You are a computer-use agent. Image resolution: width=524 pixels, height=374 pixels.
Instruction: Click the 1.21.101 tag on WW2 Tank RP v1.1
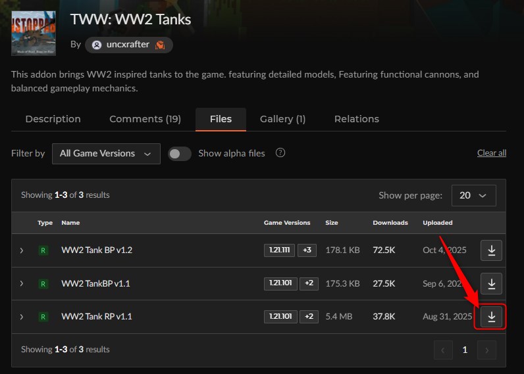tap(280, 316)
